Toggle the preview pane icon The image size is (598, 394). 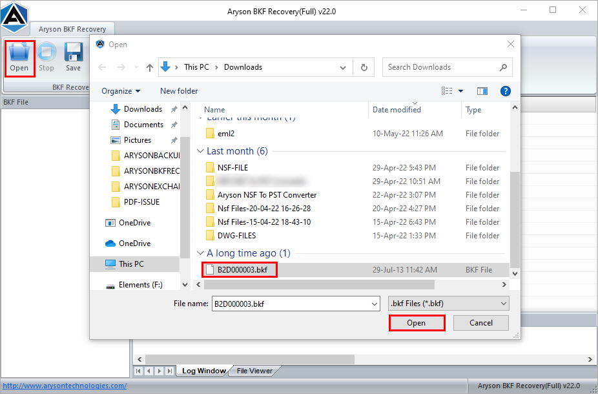tap(482, 91)
